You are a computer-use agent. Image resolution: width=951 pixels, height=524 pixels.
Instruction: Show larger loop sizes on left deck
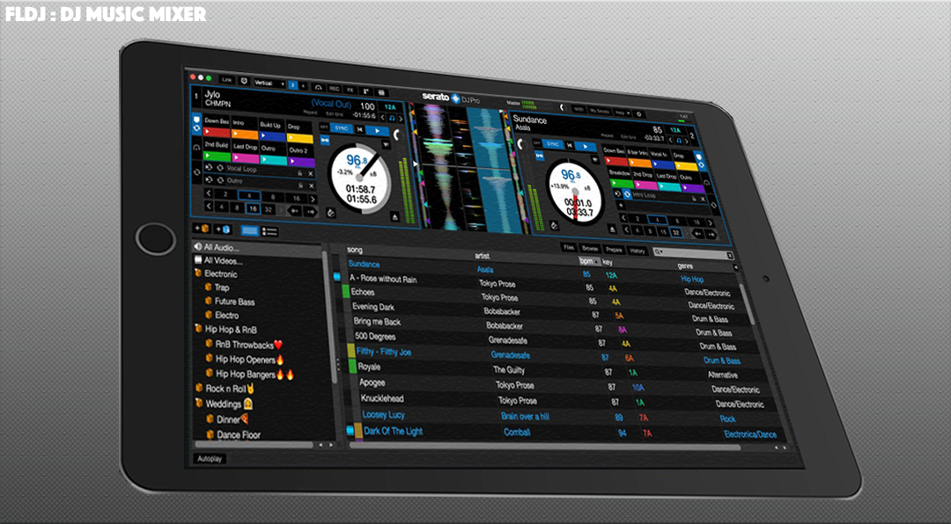(x=313, y=200)
